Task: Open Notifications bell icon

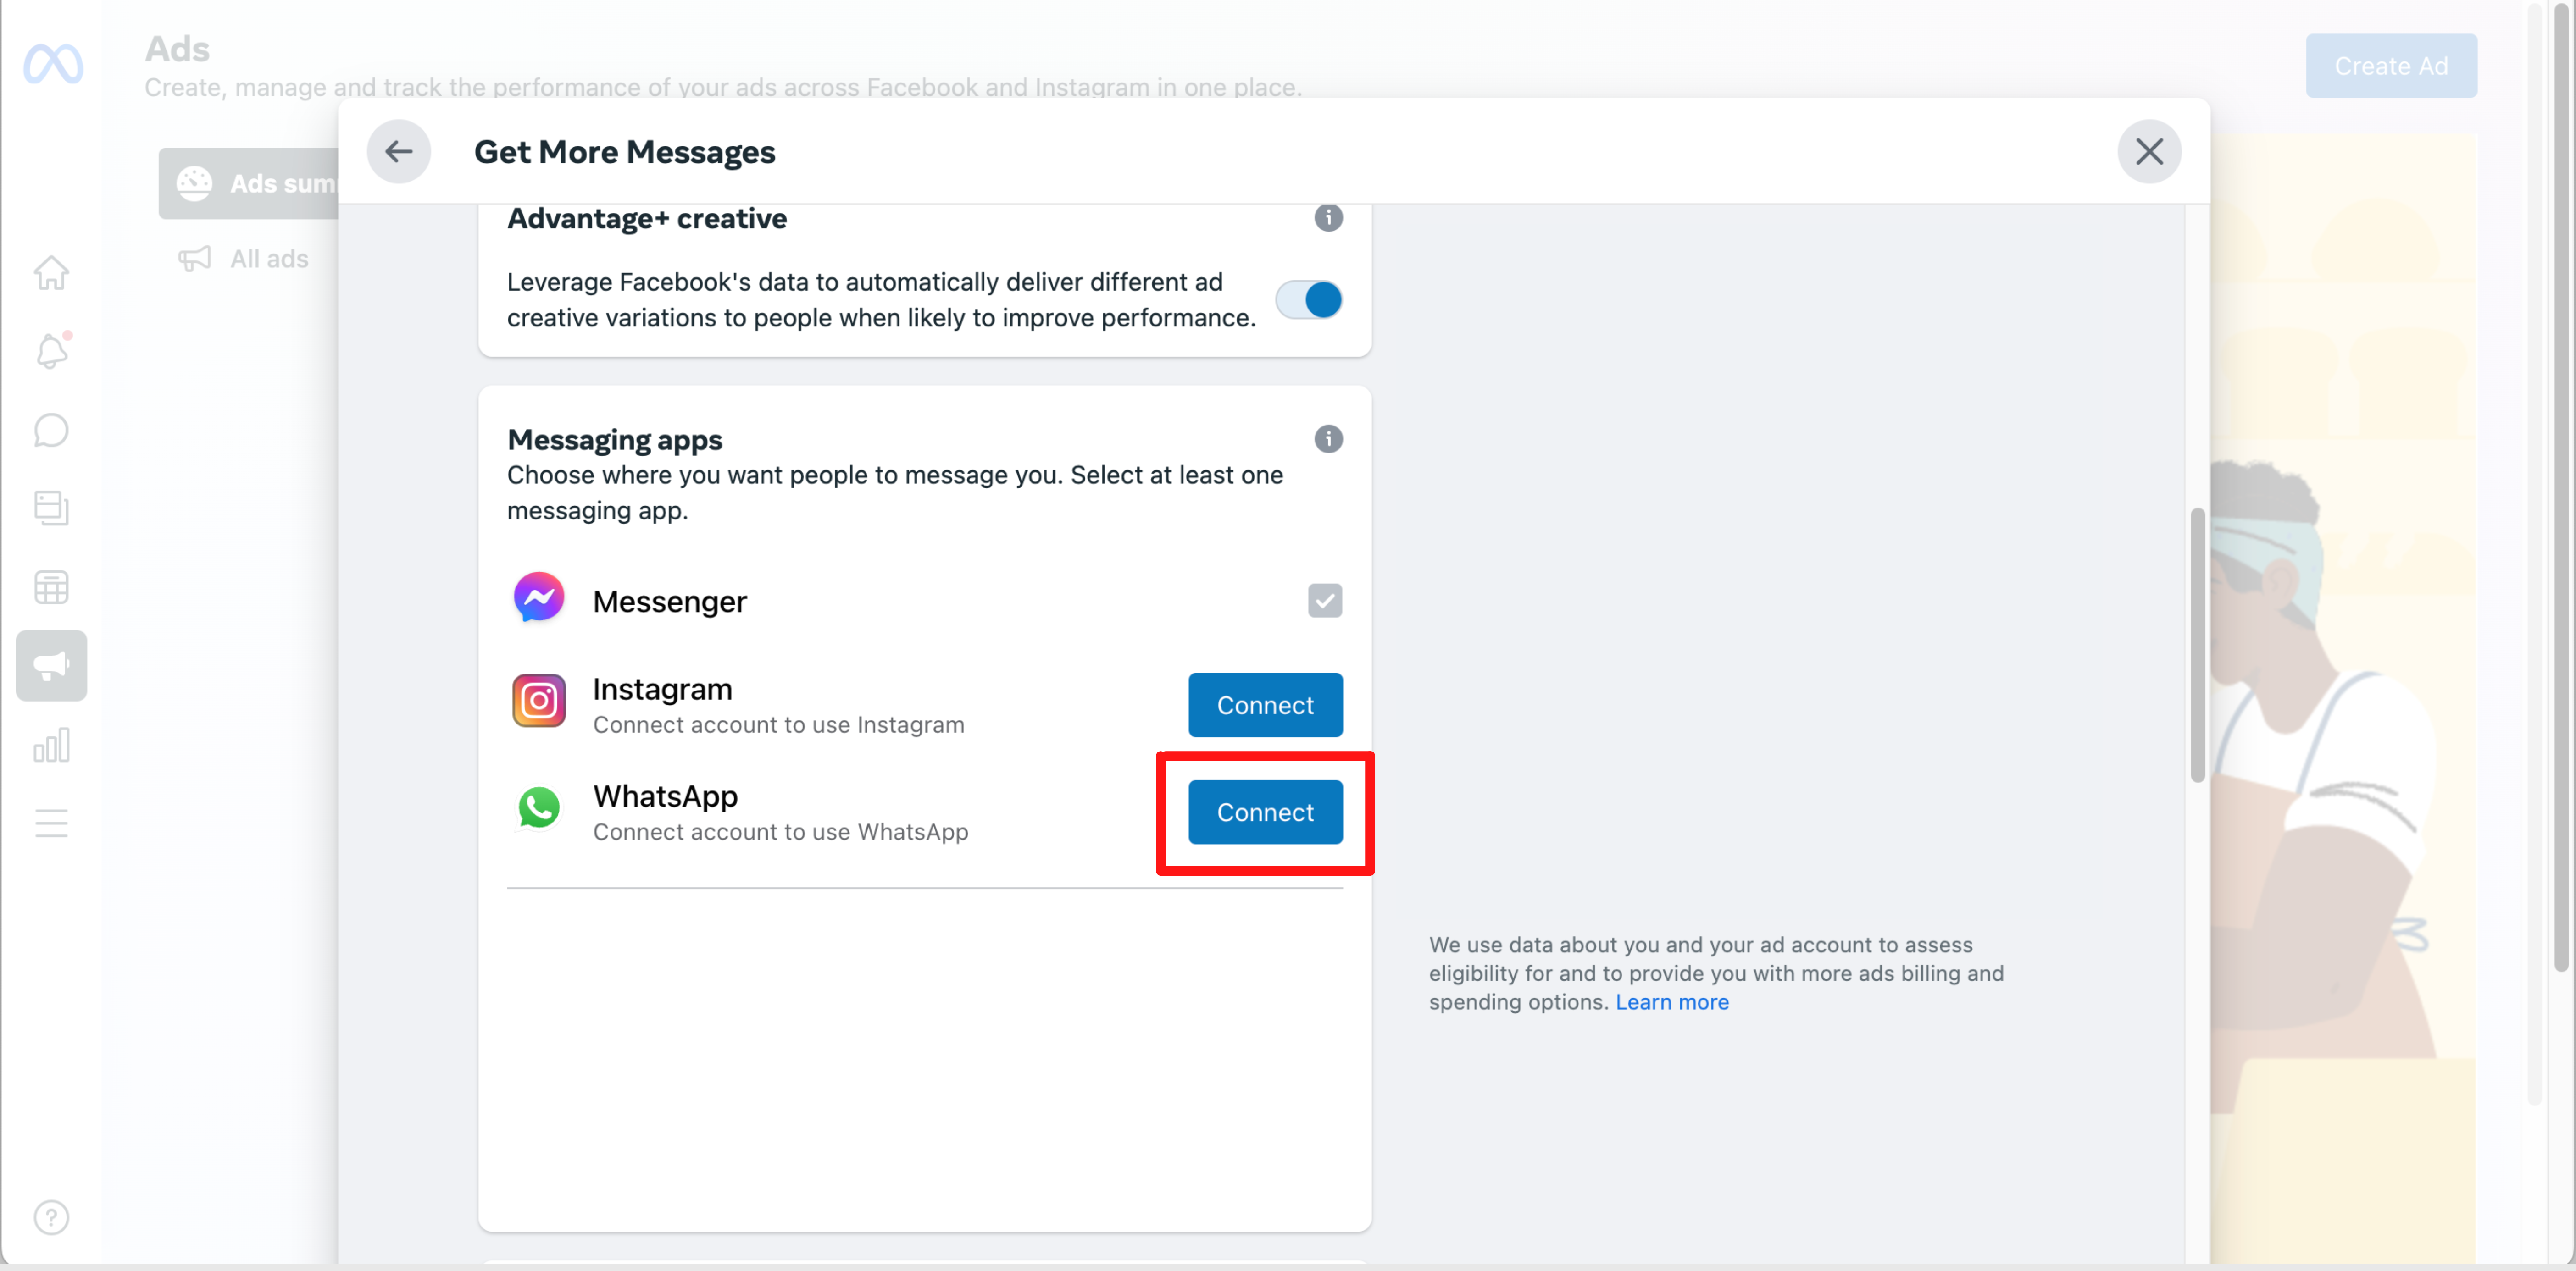Action: 51,351
